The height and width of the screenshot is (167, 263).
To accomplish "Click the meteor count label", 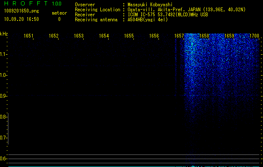I will (59, 13).
